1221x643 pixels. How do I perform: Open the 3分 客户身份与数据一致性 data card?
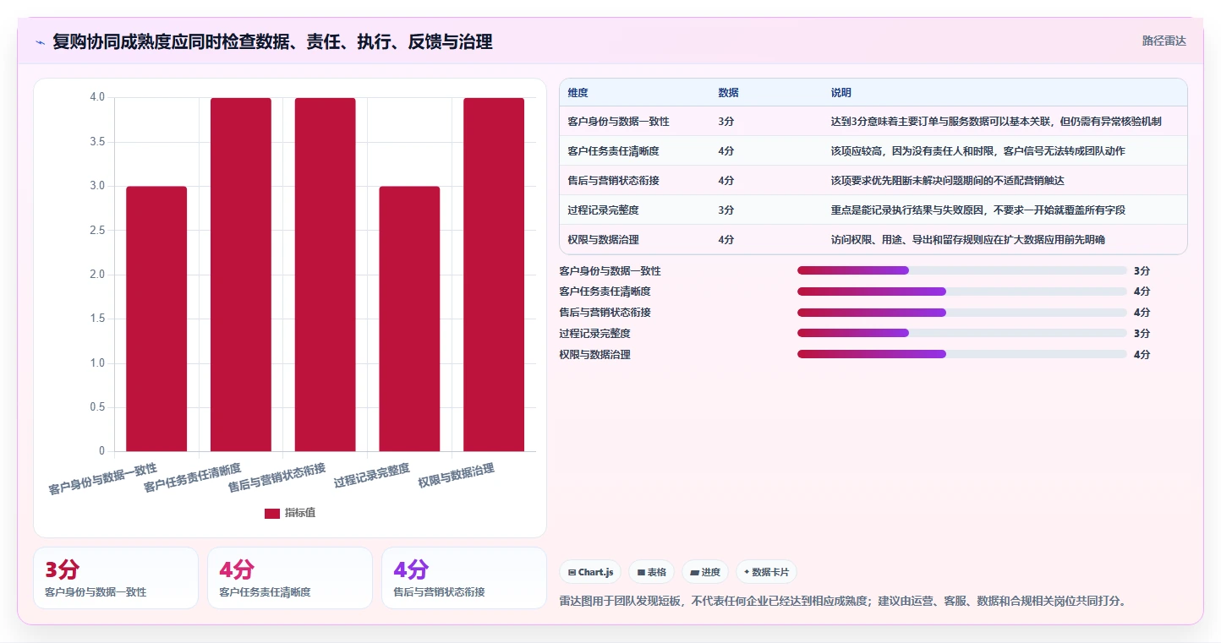coord(116,578)
